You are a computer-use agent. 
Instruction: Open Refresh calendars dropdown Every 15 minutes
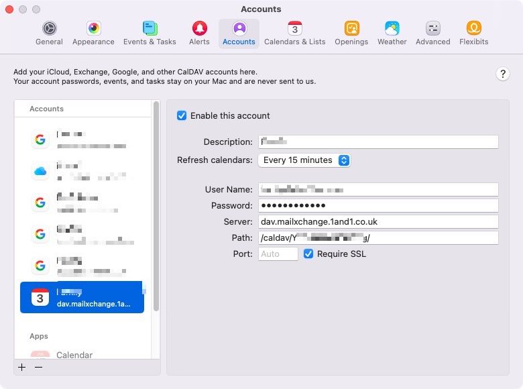(304, 160)
